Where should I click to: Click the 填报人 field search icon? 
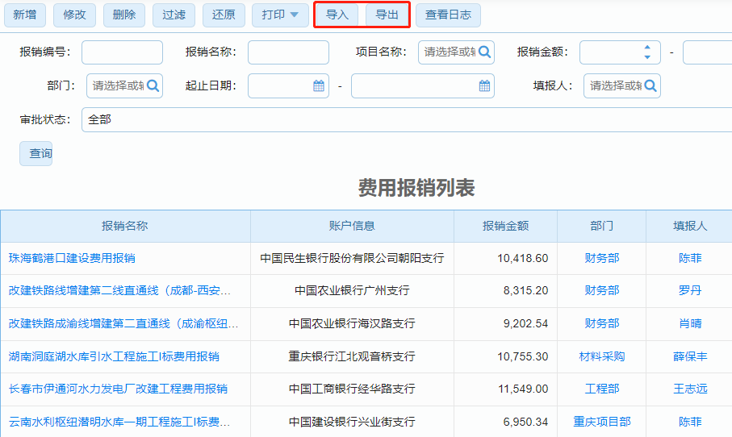[x=650, y=85]
